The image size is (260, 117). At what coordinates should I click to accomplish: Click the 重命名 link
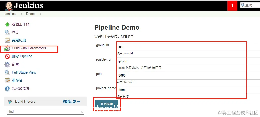(17, 80)
